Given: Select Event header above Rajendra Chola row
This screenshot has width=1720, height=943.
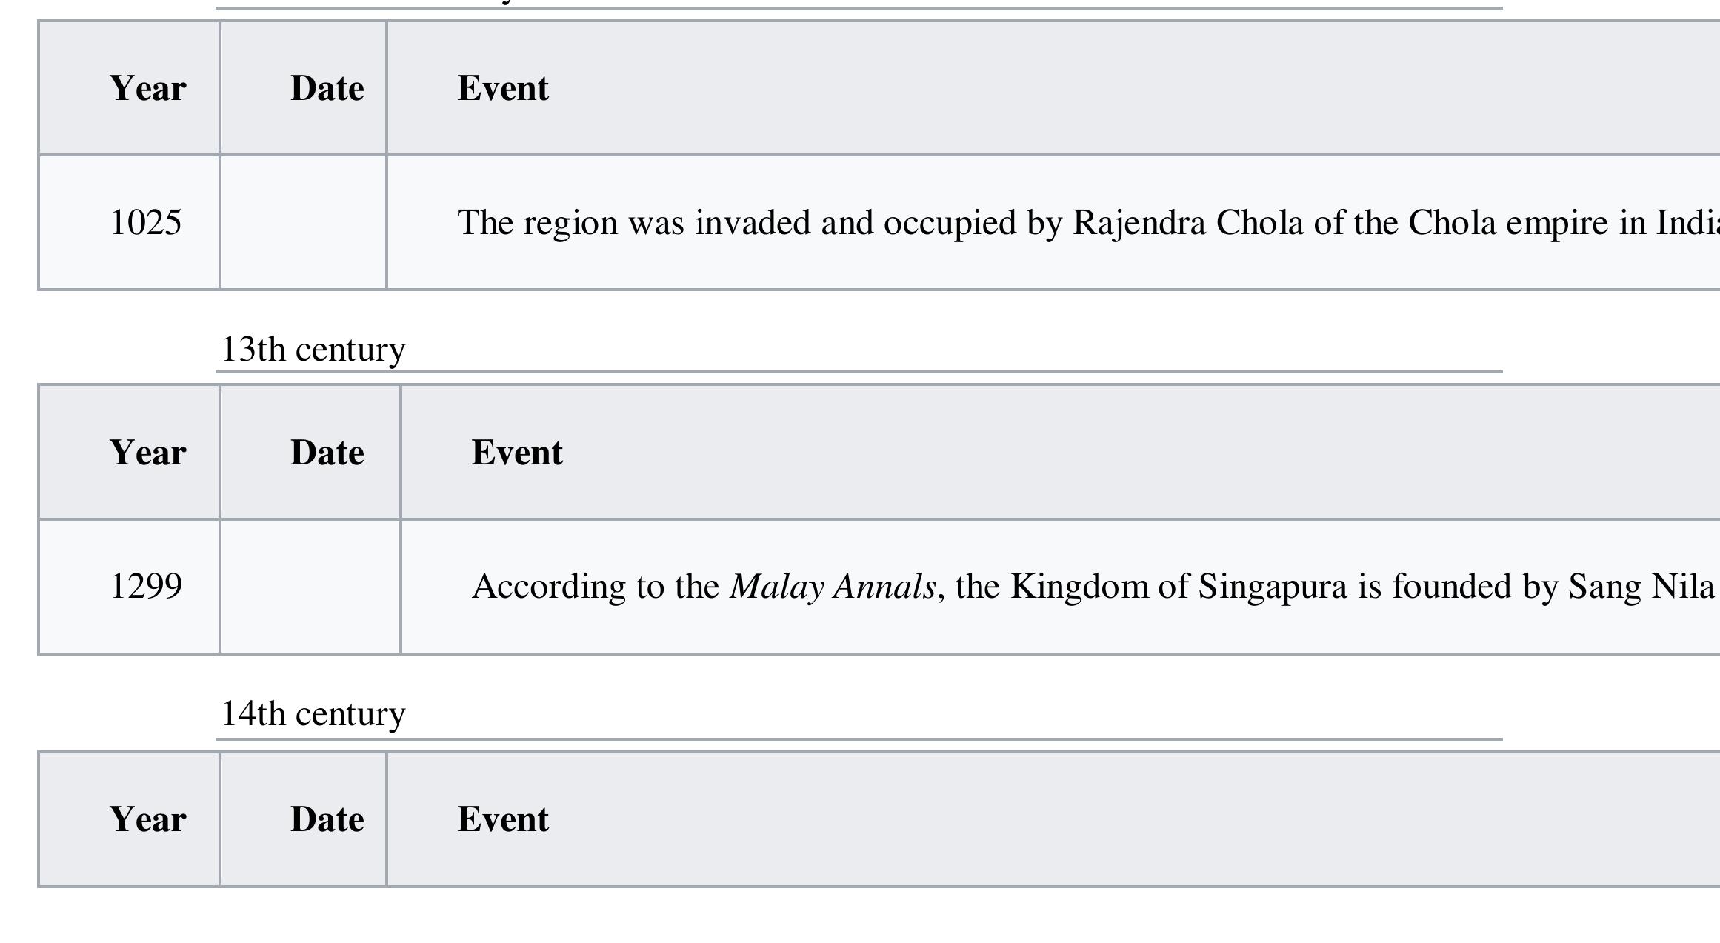Looking at the screenshot, I should click(x=503, y=88).
